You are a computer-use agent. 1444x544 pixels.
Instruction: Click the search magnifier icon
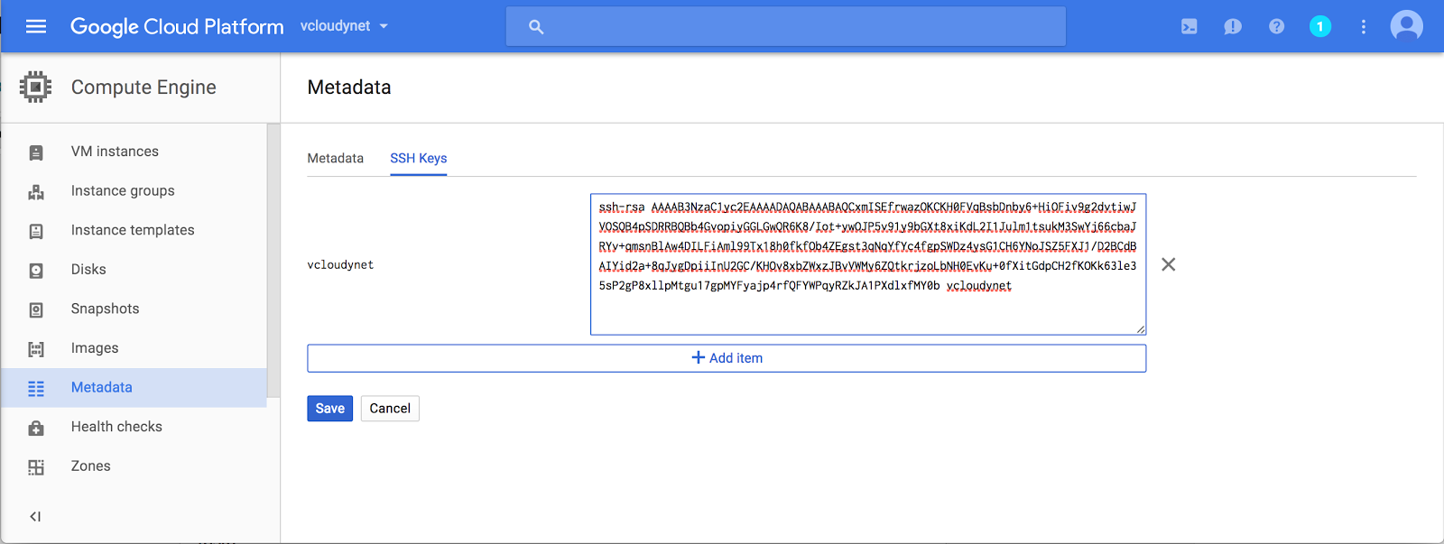(x=536, y=27)
